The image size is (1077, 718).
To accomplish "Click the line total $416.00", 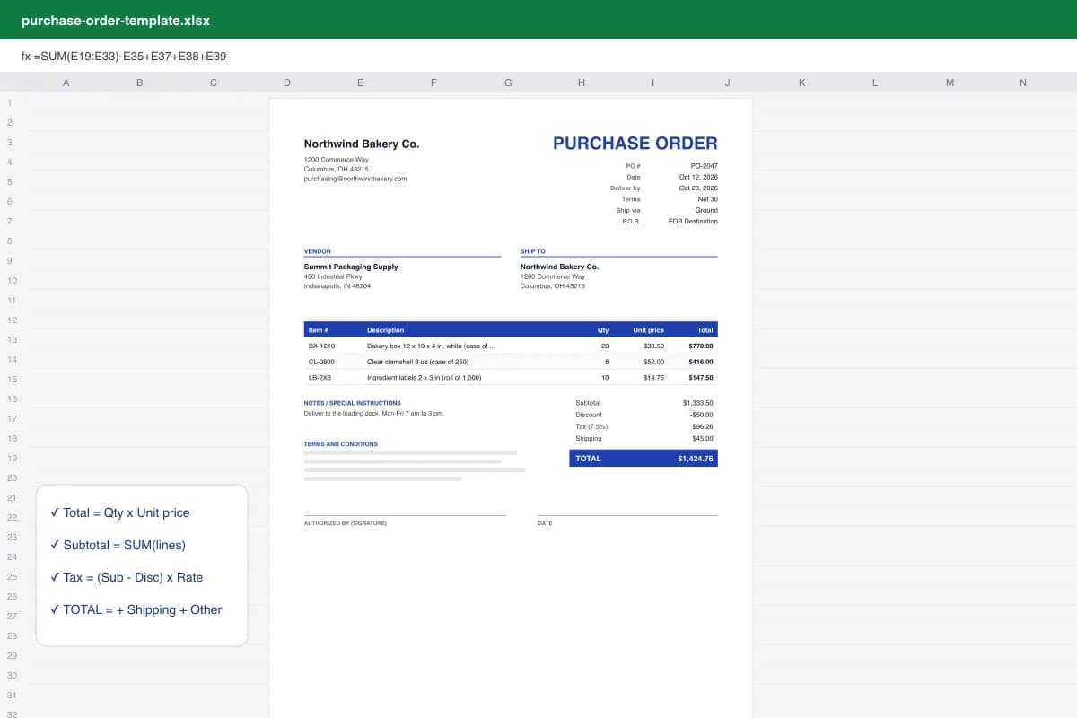I will 701,362.
